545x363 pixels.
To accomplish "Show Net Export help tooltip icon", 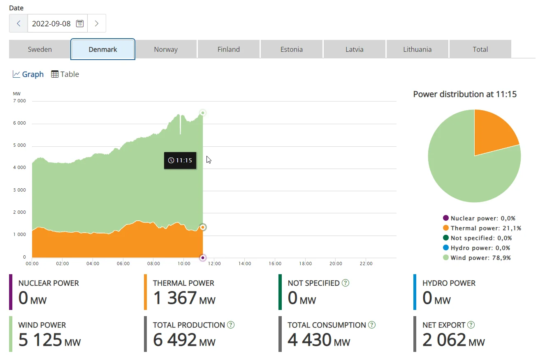I will [x=471, y=325].
